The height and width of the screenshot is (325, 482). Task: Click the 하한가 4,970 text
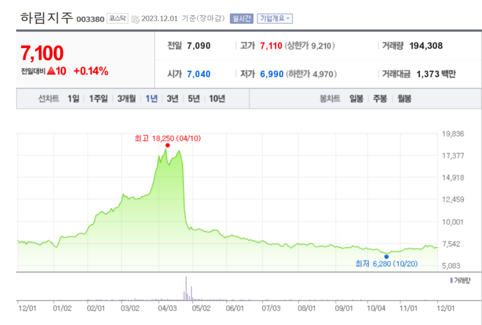tap(311, 74)
